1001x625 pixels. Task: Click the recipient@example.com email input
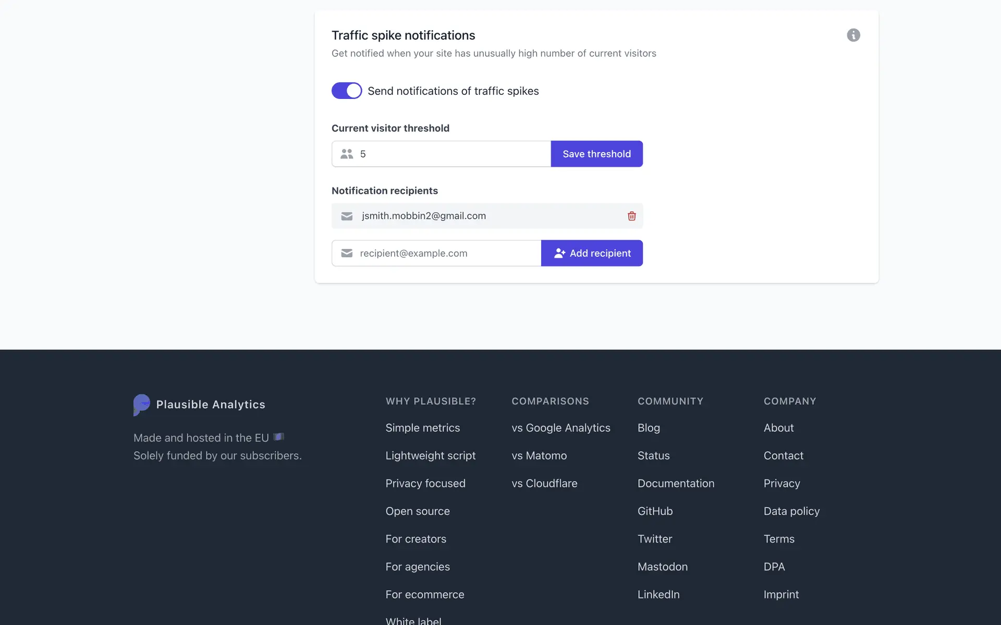point(446,253)
